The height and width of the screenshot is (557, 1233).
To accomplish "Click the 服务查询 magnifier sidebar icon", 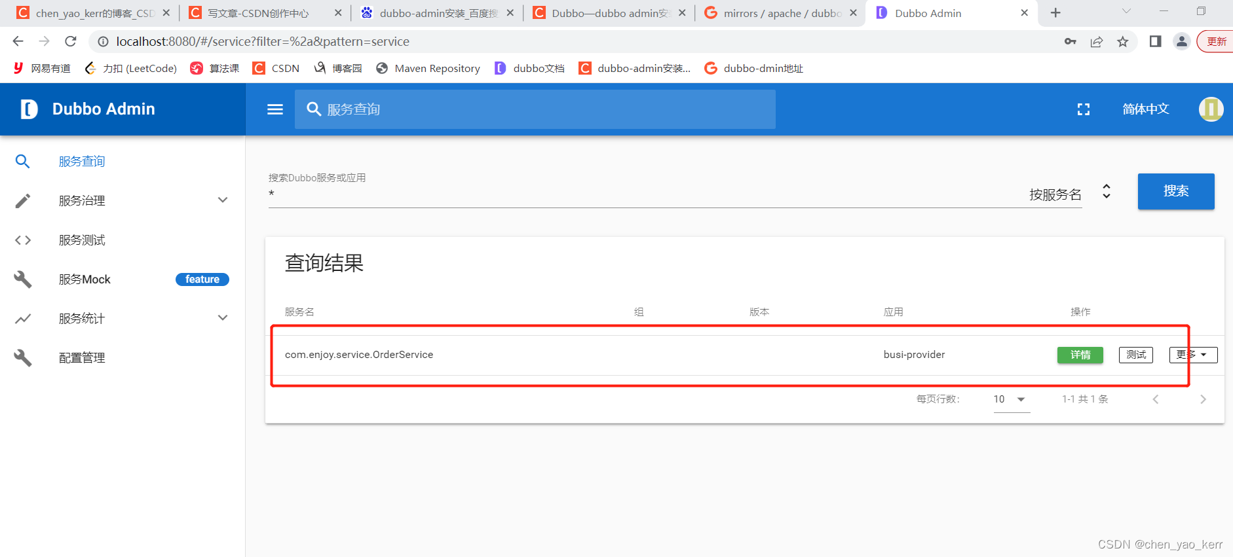I will [x=23, y=161].
